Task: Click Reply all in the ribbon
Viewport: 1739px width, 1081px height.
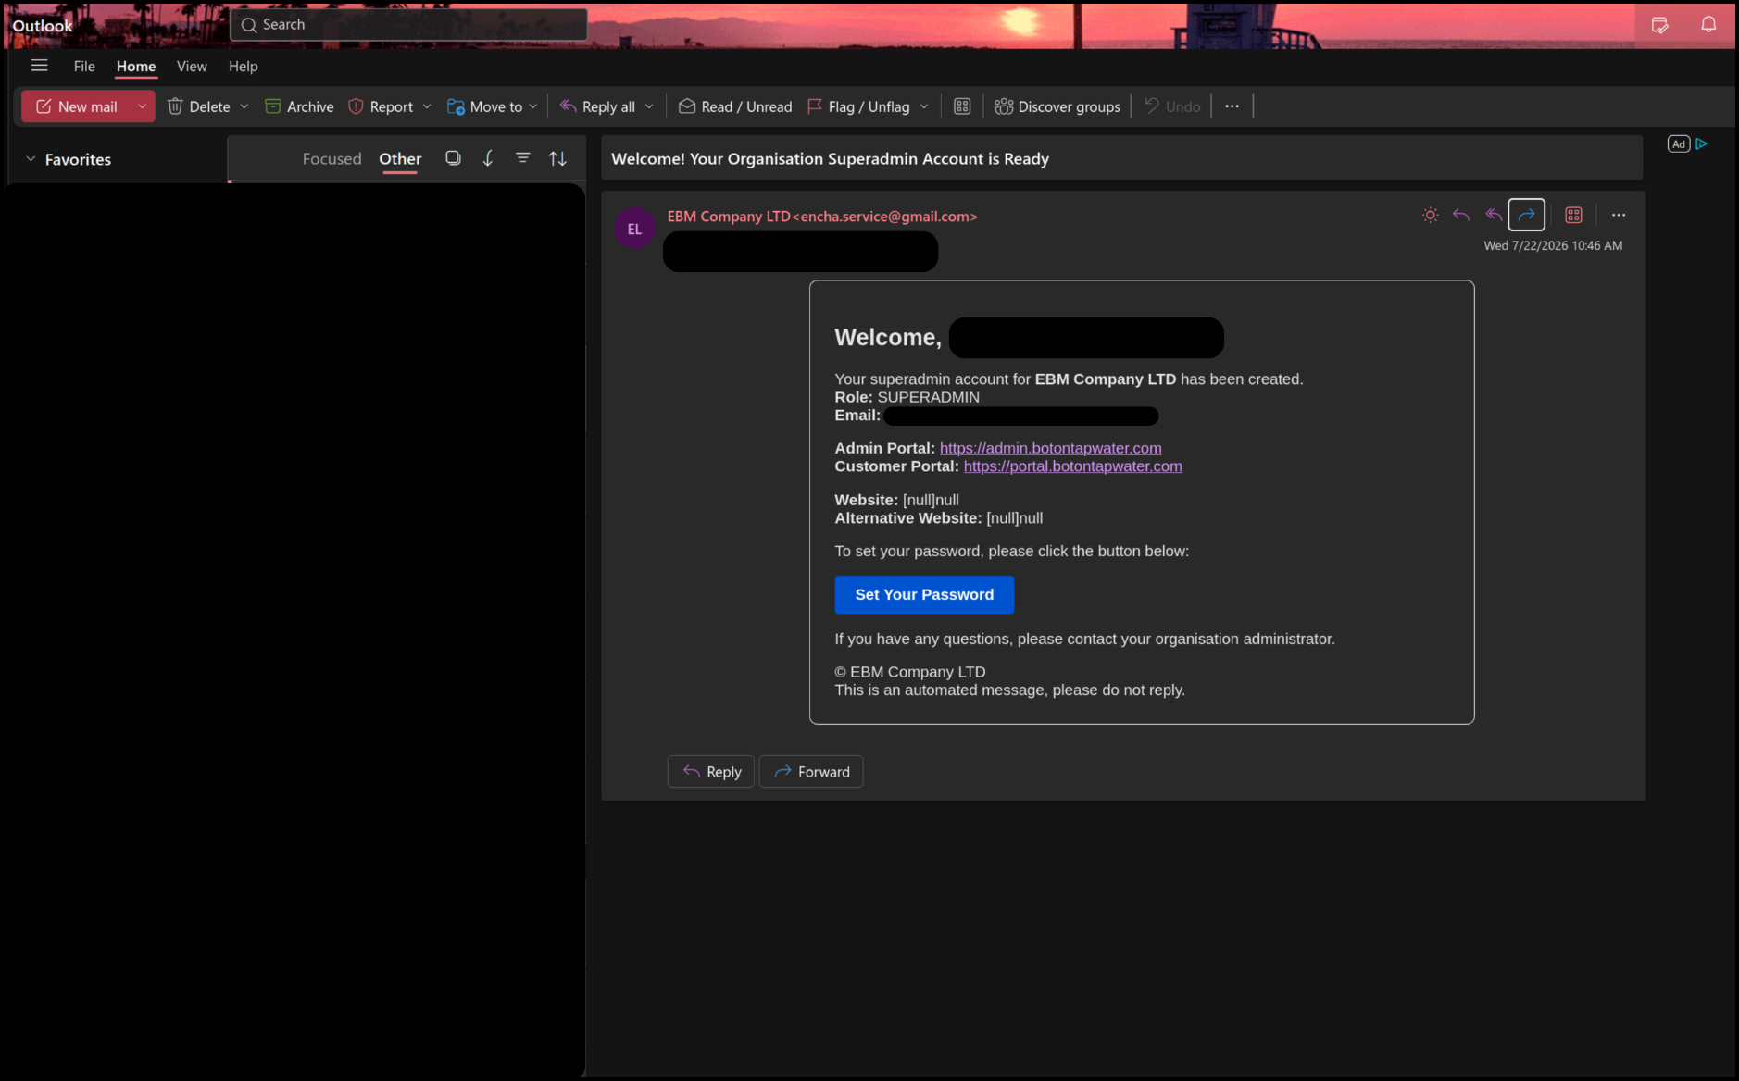Action: (597, 106)
